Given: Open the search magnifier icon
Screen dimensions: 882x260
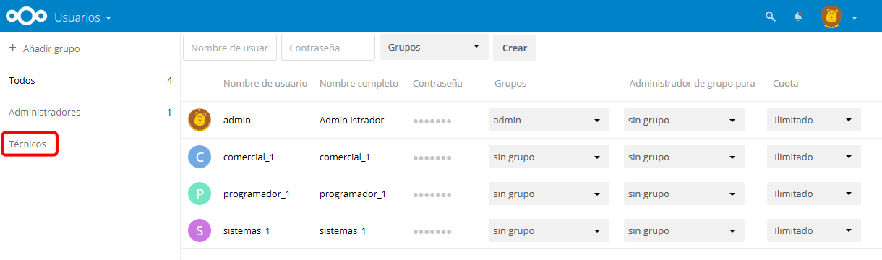Looking at the screenshot, I should (771, 17).
